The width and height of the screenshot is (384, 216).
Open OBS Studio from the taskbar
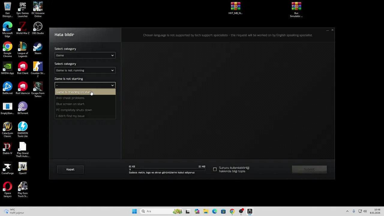pyautogui.click(x=241, y=211)
